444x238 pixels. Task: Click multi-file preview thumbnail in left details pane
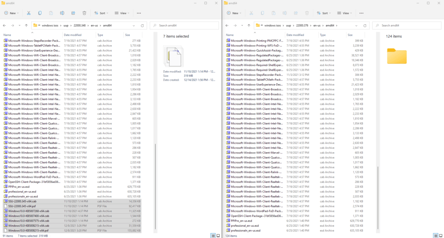[x=173, y=57]
